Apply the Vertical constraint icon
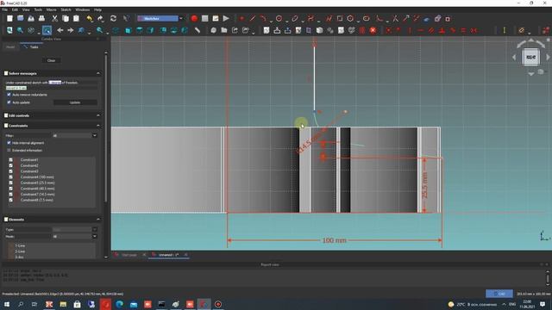 coord(410,31)
